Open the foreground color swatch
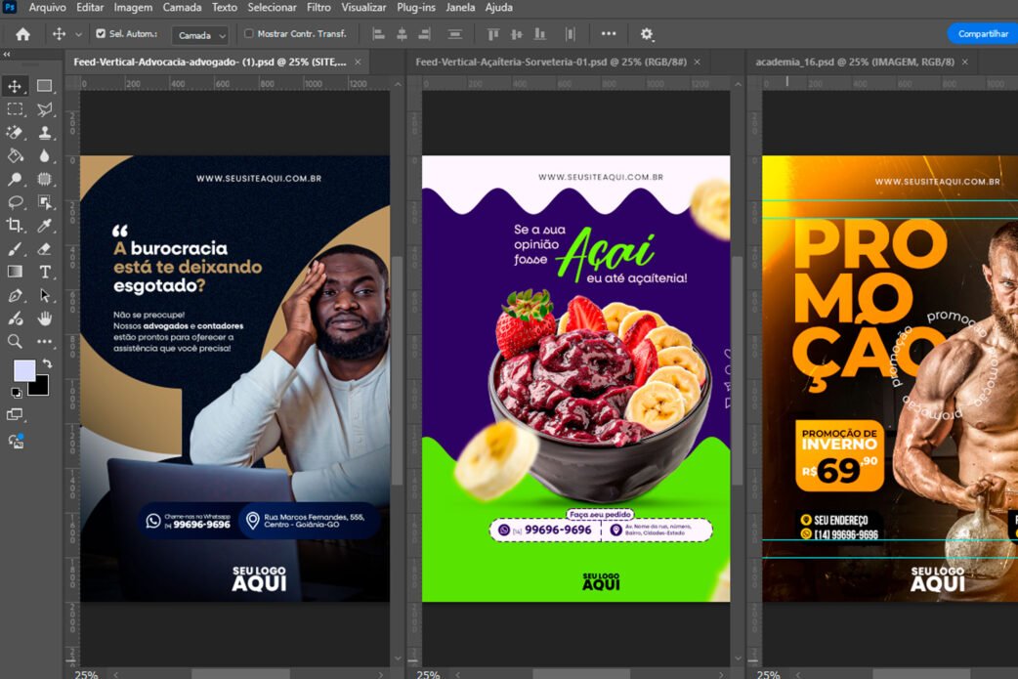1018x679 pixels. (x=23, y=370)
